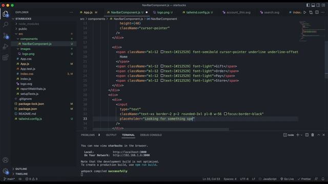Open notifications bell in status bar
Screen dimensions: 328x184
[x=323, y=179]
